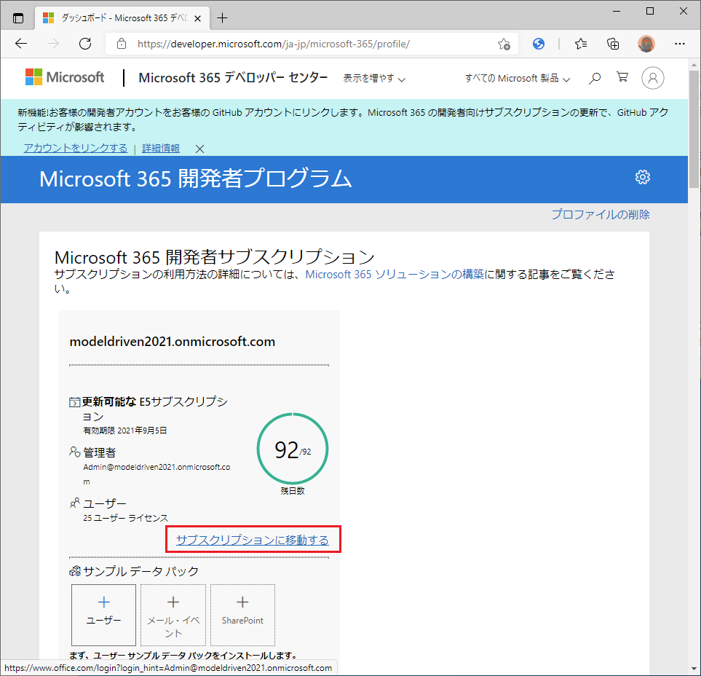Click the address bar URL field
Screen dimensions: 701x676
(x=312, y=44)
